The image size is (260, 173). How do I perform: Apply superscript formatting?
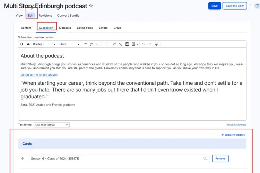coord(114,44)
